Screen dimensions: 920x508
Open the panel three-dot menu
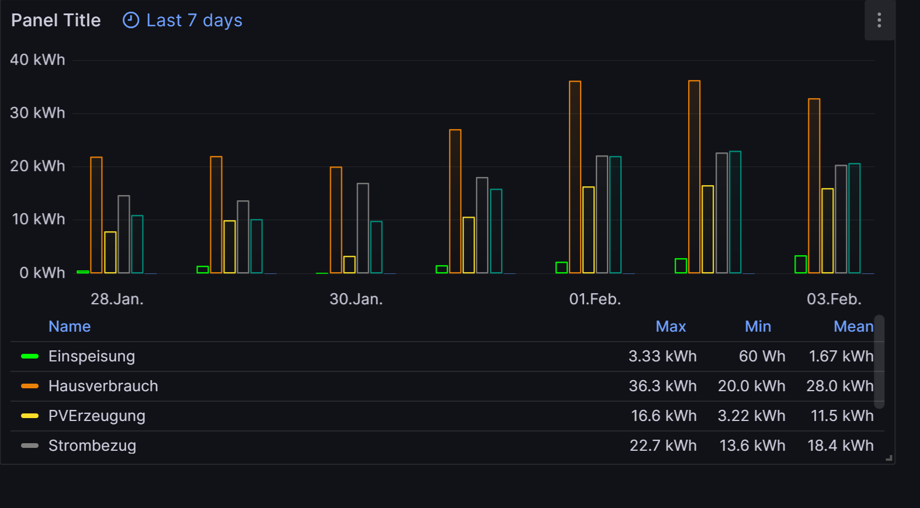point(879,20)
